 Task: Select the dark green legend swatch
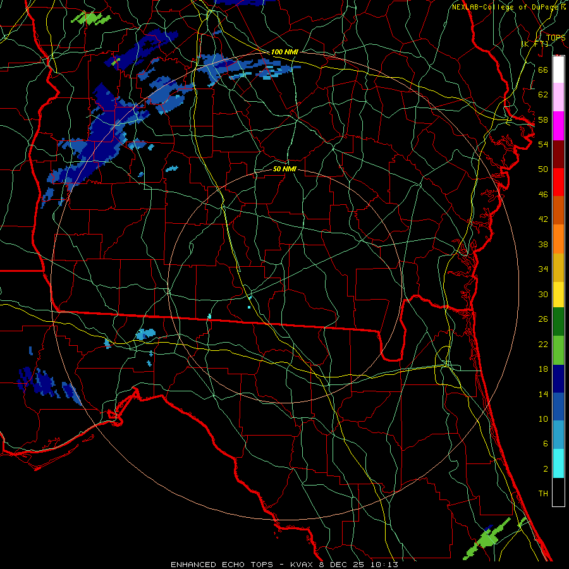click(558, 322)
